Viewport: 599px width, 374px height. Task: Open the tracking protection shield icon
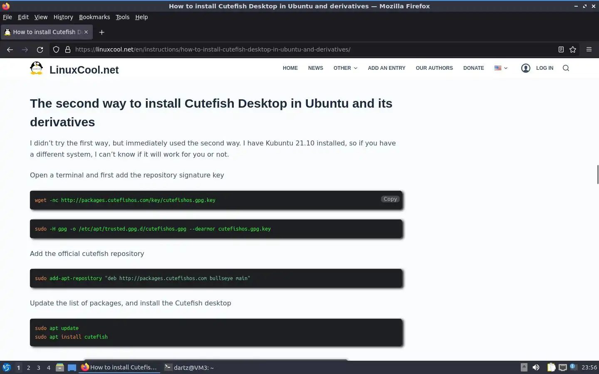click(x=56, y=49)
